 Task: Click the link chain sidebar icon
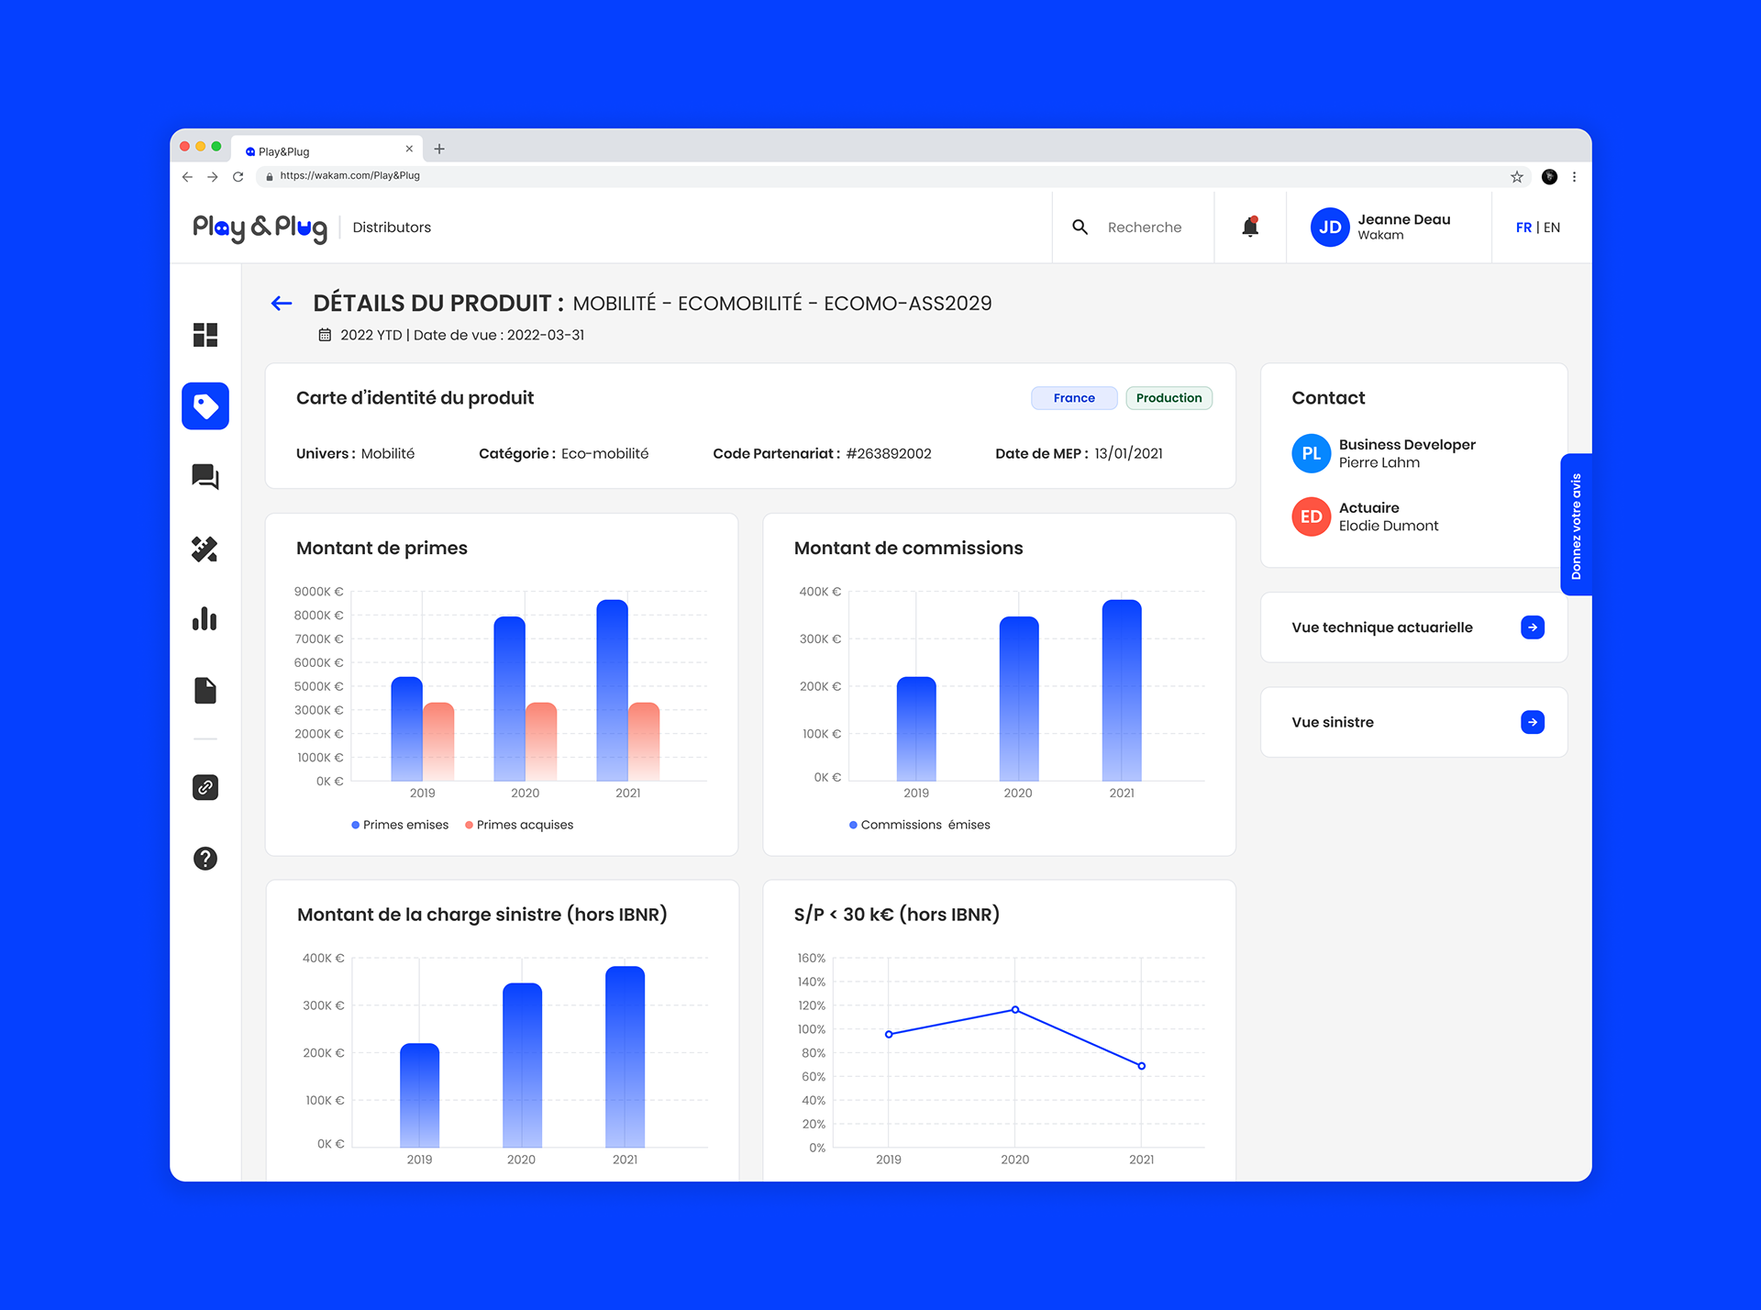[x=205, y=787]
